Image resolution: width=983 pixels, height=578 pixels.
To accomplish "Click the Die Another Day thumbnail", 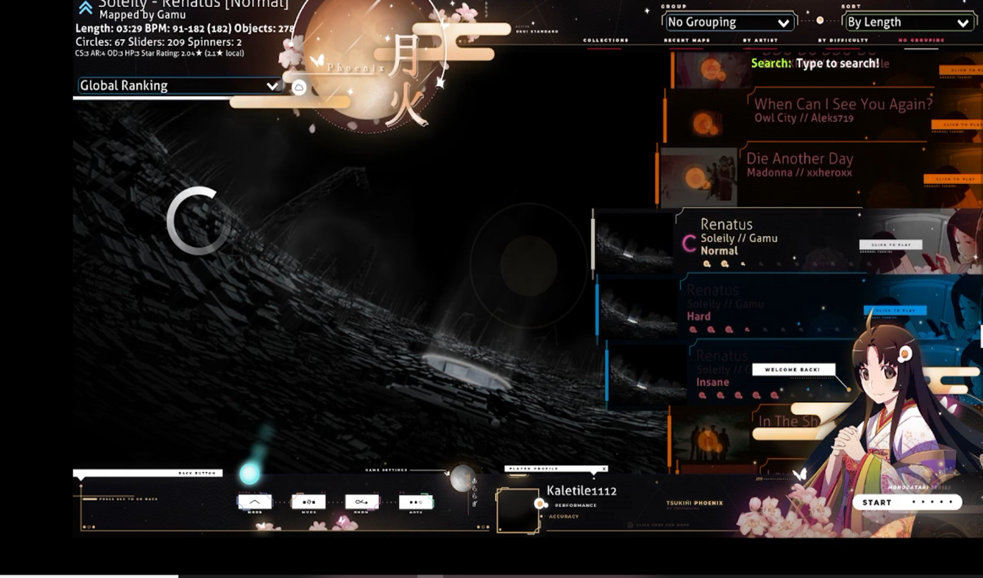I will (x=698, y=176).
